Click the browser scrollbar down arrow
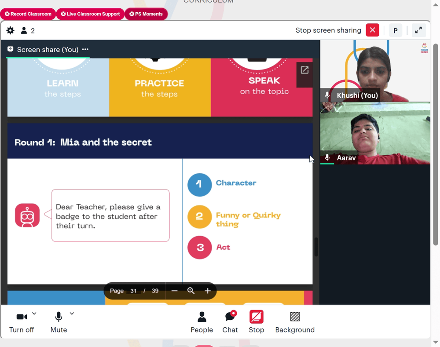This screenshot has width=440, height=347. coord(436,342)
